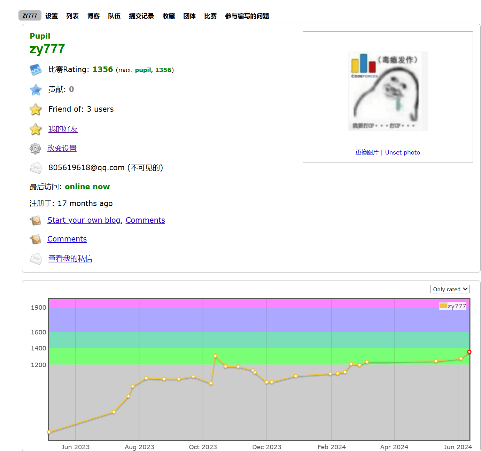The height and width of the screenshot is (451, 481).
Task: Click the Pupil rank label
Action: [x=40, y=36]
